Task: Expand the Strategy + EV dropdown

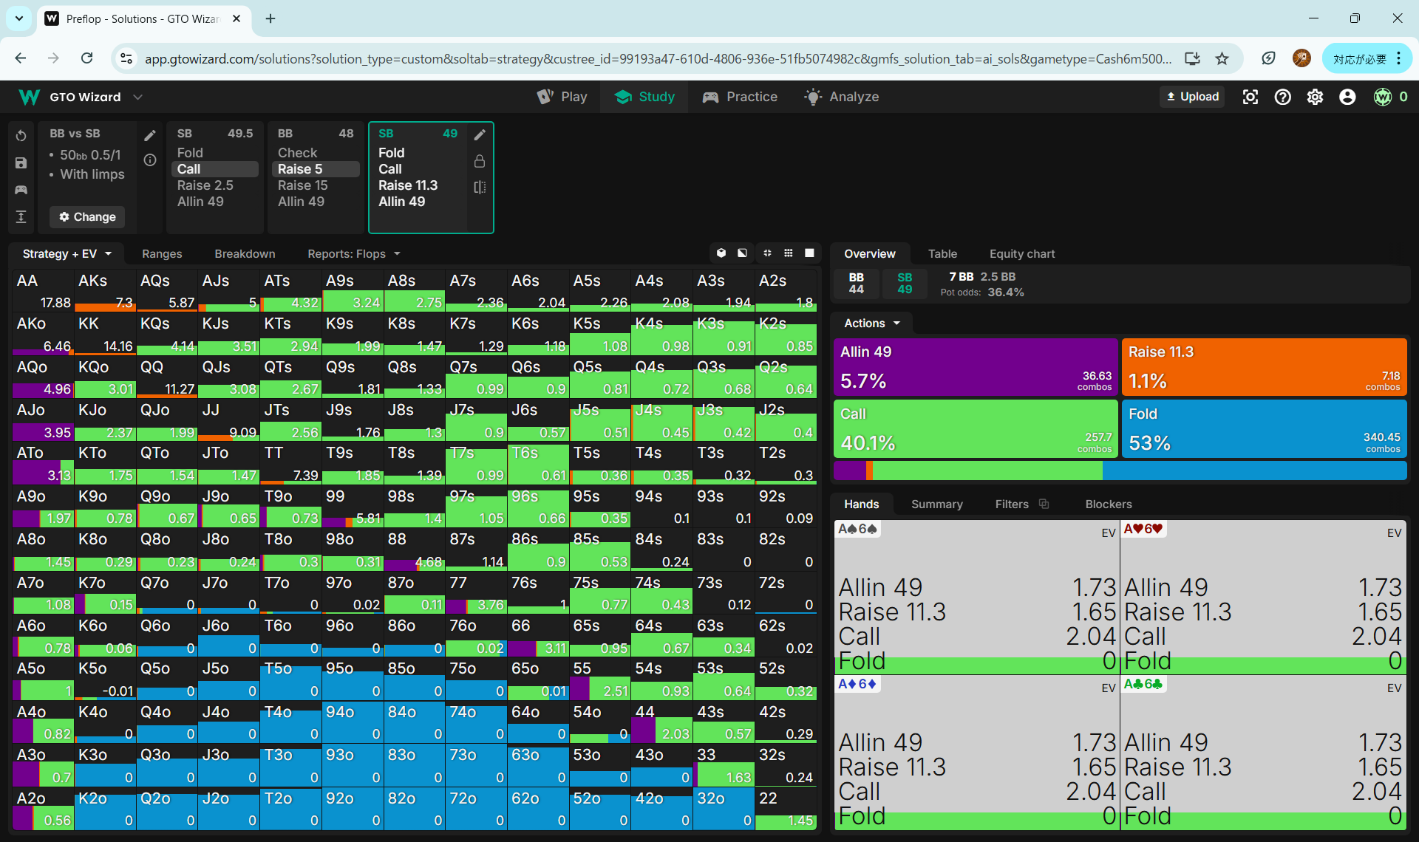Action: click(x=67, y=253)
